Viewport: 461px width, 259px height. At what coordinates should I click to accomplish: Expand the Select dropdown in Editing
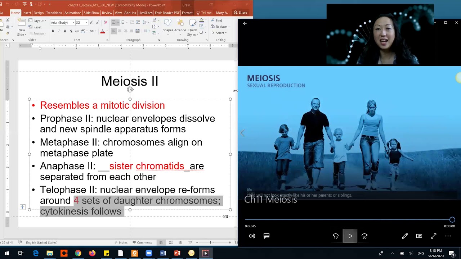coord(219,33)
